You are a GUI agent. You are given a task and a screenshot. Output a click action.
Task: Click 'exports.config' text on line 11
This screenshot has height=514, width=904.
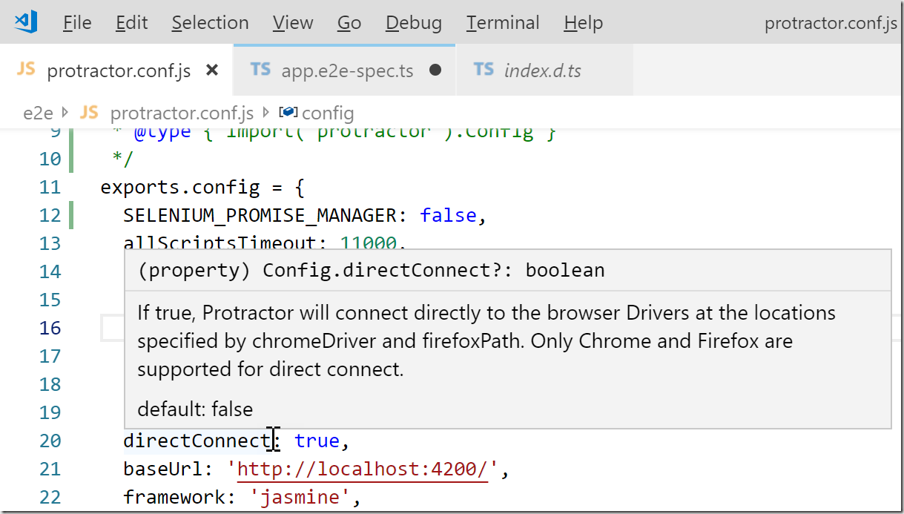(x=180, y=187)
